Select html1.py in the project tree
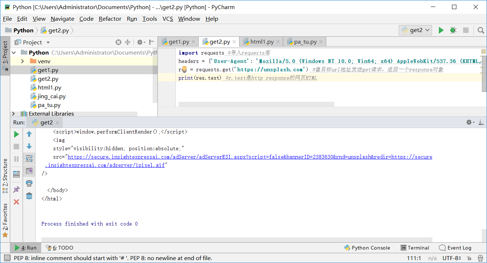This screenshot has height=263, width=487. tap(49, 88)
